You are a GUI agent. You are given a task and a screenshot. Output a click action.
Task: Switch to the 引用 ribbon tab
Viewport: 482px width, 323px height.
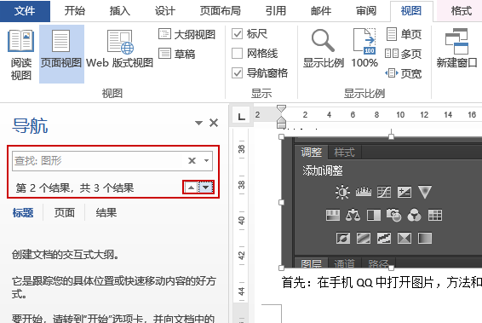click(275, 11)
